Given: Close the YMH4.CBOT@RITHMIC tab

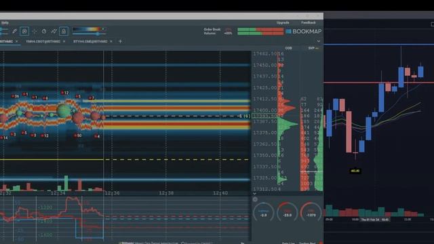Looking at the screenshot, I should [64, 41].
